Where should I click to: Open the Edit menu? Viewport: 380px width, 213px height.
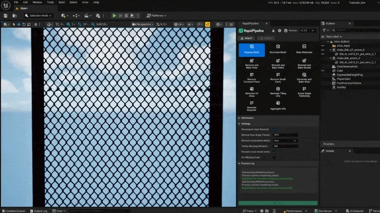click(x=25, y=2)
